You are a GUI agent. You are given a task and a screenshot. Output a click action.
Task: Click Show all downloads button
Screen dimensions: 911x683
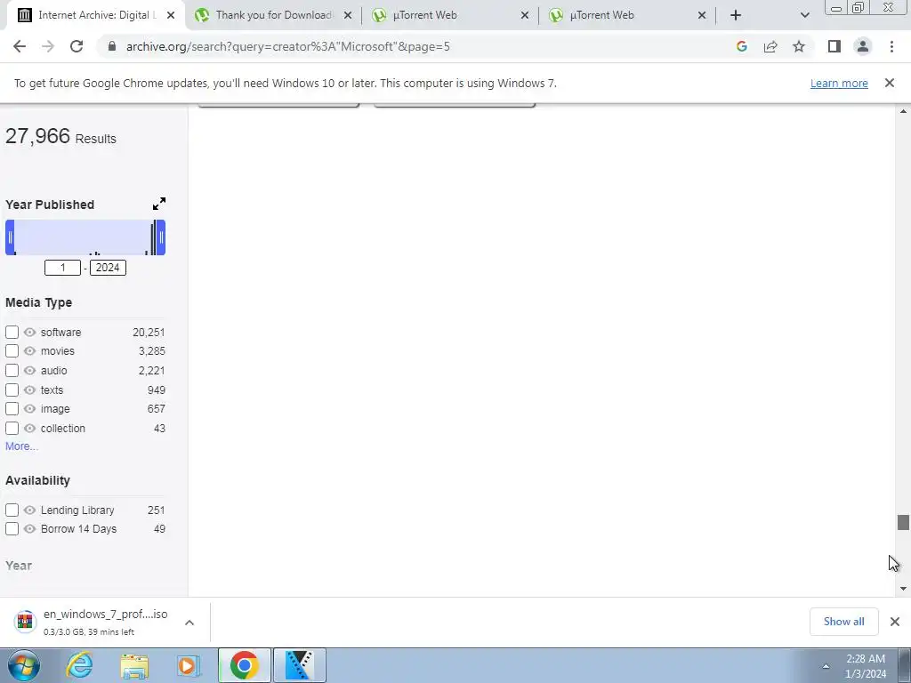(x=843, y=622)
